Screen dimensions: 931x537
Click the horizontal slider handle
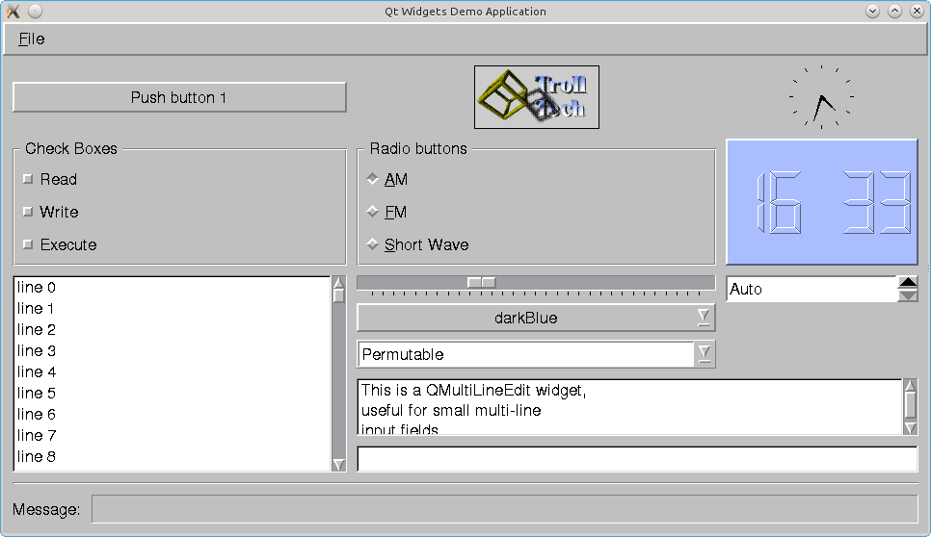[481, 282]
